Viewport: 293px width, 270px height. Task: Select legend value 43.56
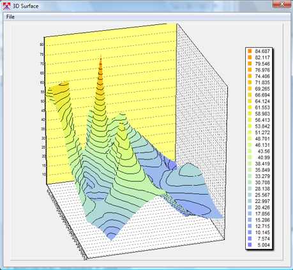coord(264,151)
